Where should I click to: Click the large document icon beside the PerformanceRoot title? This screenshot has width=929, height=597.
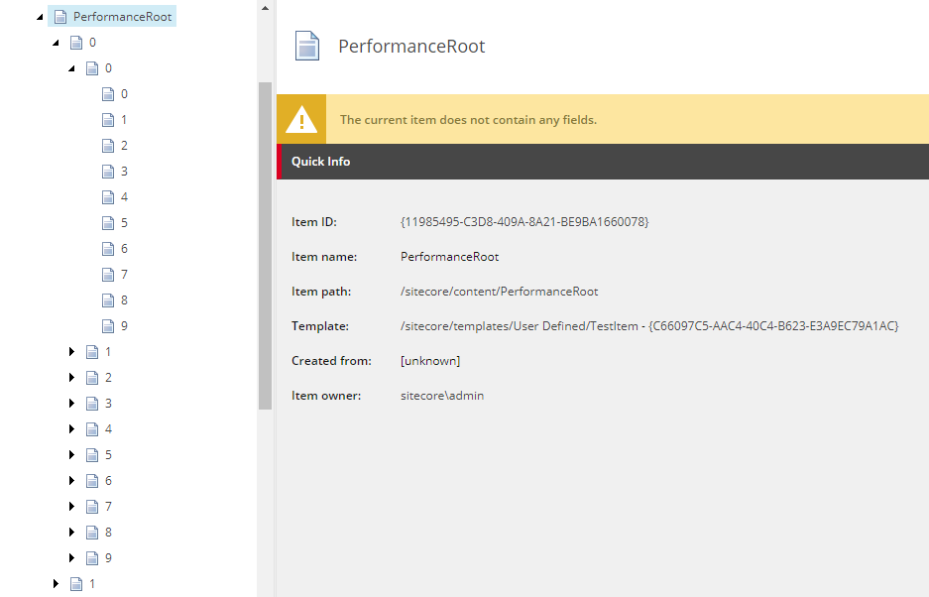pyautogui.click(x=307, y=47)
